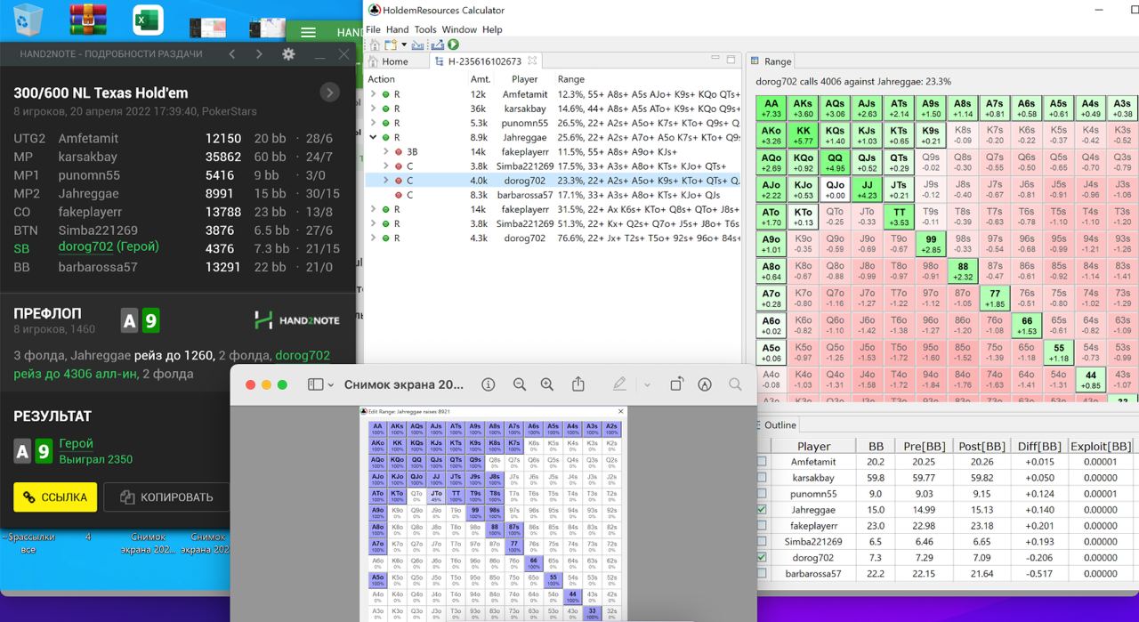Click the green zoom traffic light in Preview
The width and height of the screenshot is (1139, 622).
[x=282, y=384]
